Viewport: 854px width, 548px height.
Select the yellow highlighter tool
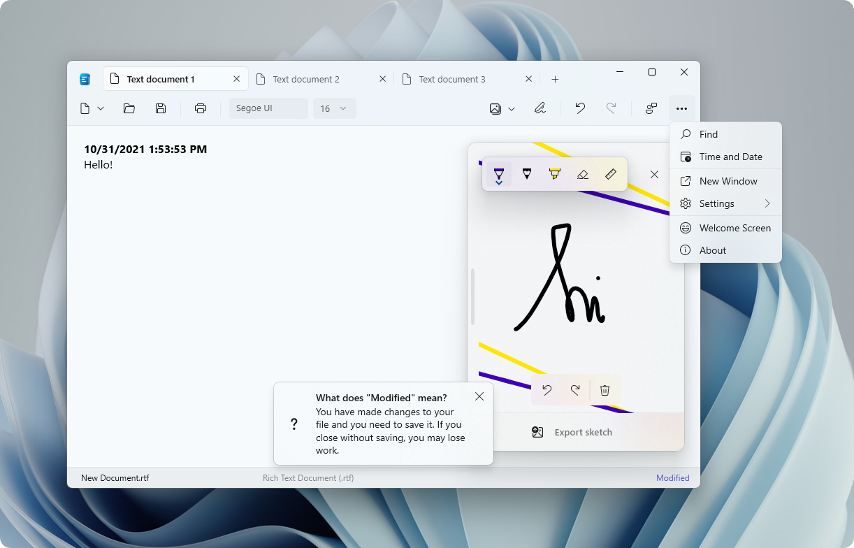click(555, 174)
